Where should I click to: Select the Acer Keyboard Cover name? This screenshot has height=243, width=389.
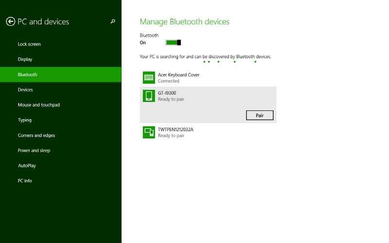click(178, 75)
